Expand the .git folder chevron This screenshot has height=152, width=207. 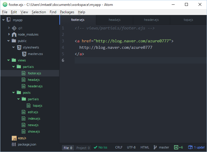coord(9,28)
